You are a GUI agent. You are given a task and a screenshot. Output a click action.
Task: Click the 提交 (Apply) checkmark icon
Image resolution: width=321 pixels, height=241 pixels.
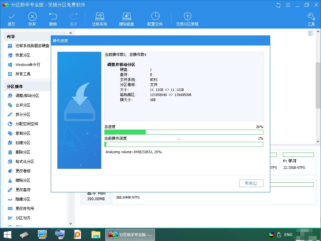click(12, 16)
